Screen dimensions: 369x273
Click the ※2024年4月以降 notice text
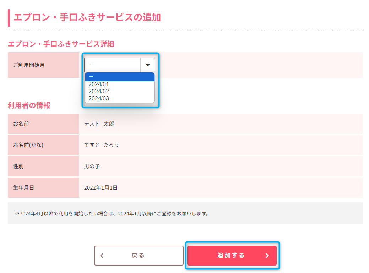pos(112,214)
